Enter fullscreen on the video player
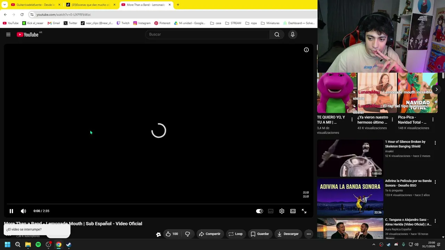The height and width of the screenshot is (250, 445). [x=304, y=211]
